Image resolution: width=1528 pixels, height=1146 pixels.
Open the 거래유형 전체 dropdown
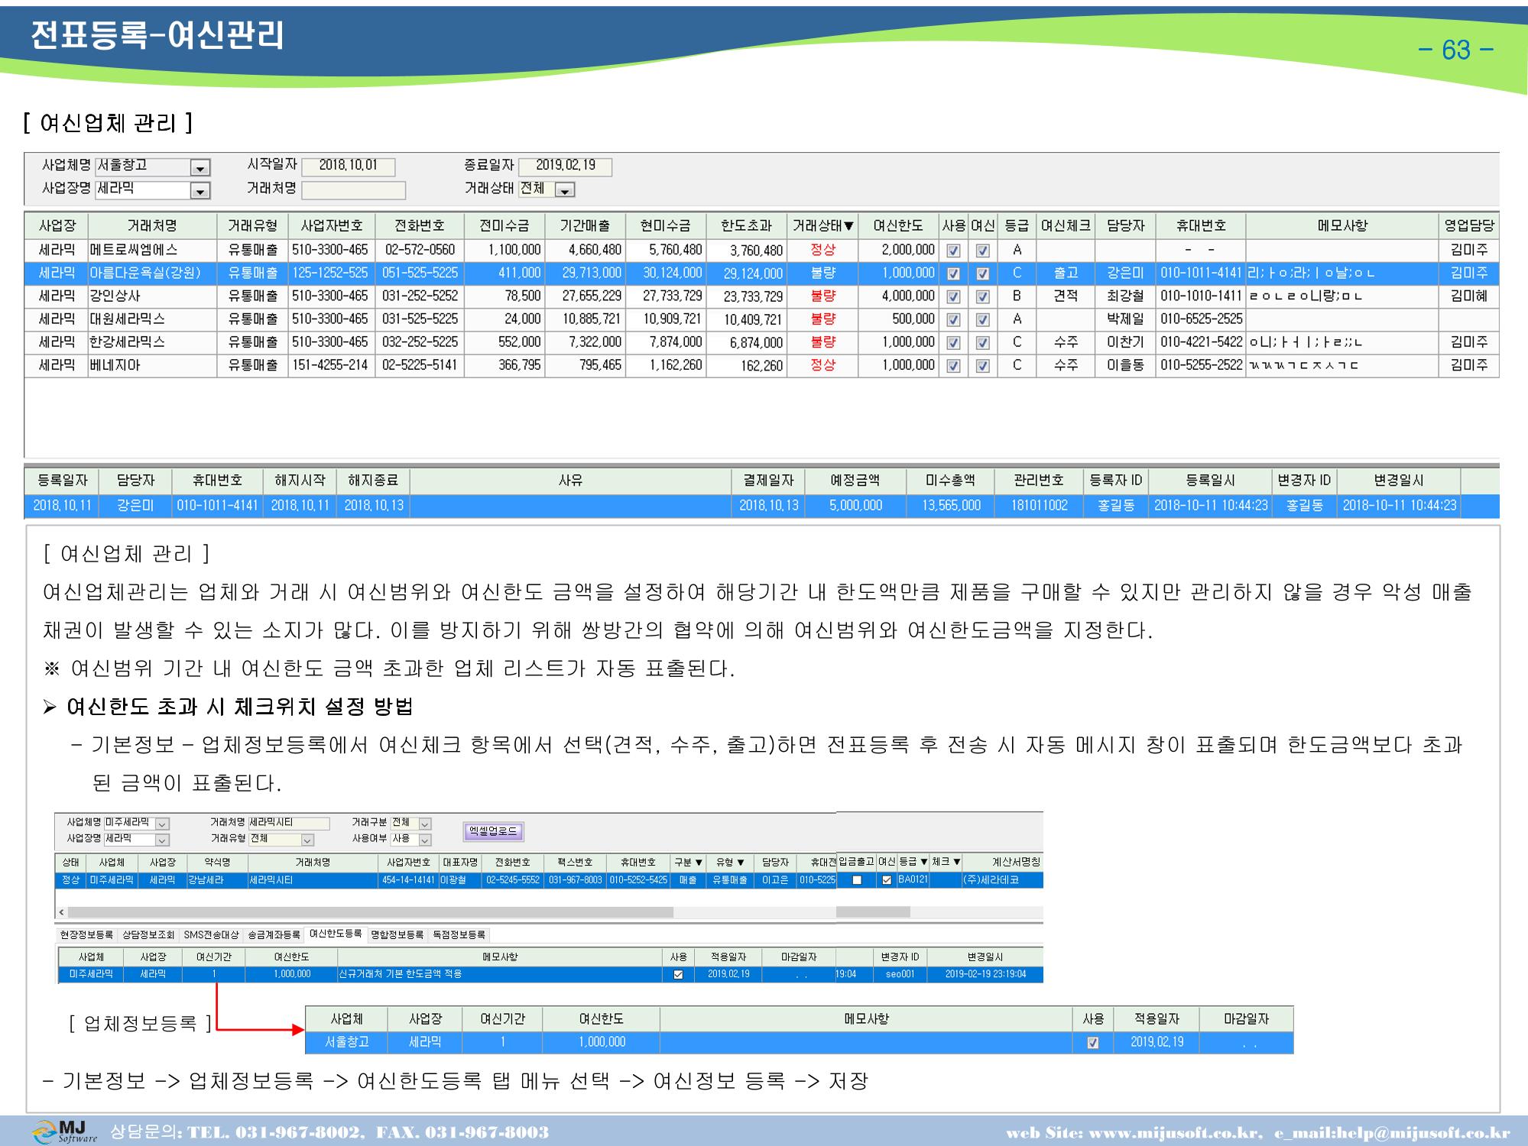click(x=307, y=840)
